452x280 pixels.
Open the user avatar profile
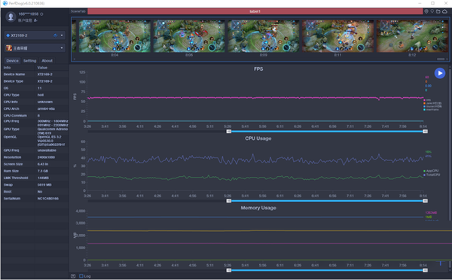pyautogui.click(x=11, y=17)
